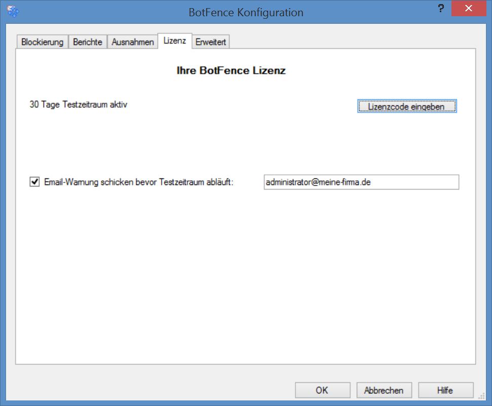492x406 pixels.
Task: Click the administrator@meine-firma.de email field
Action: click(361, 182)
